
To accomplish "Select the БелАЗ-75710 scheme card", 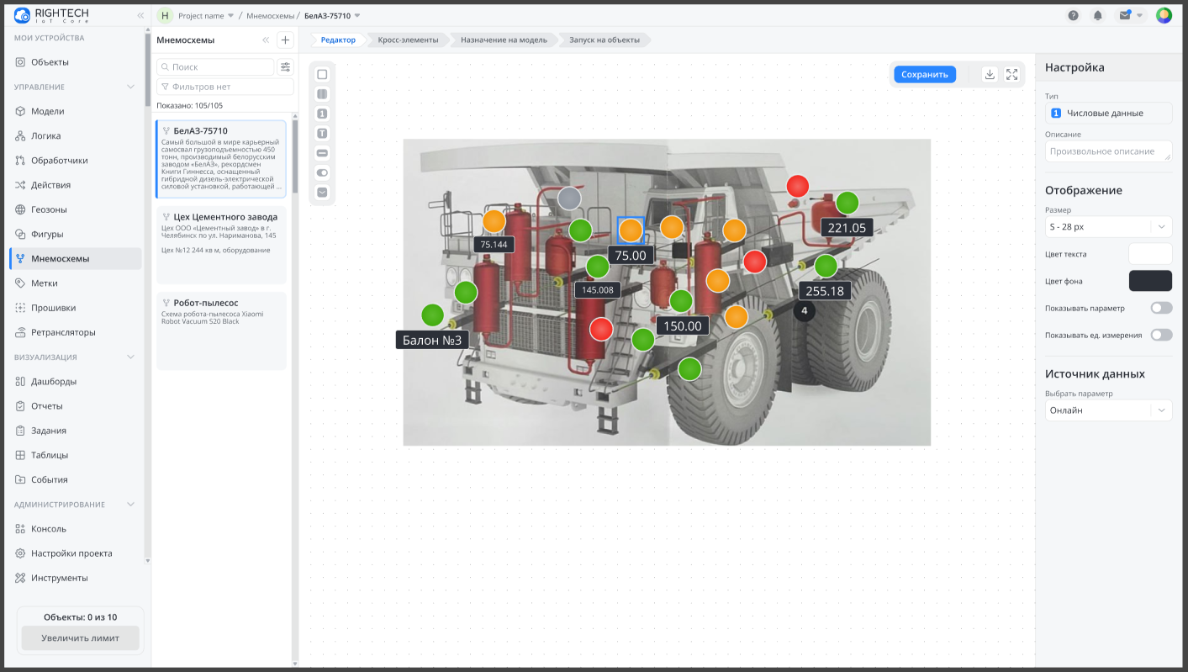I will click(x=221, y=159).
